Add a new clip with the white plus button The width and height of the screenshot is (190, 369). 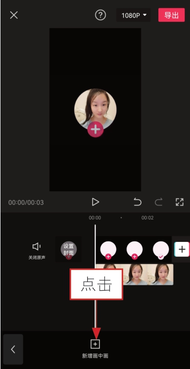[x=182, y=249]
